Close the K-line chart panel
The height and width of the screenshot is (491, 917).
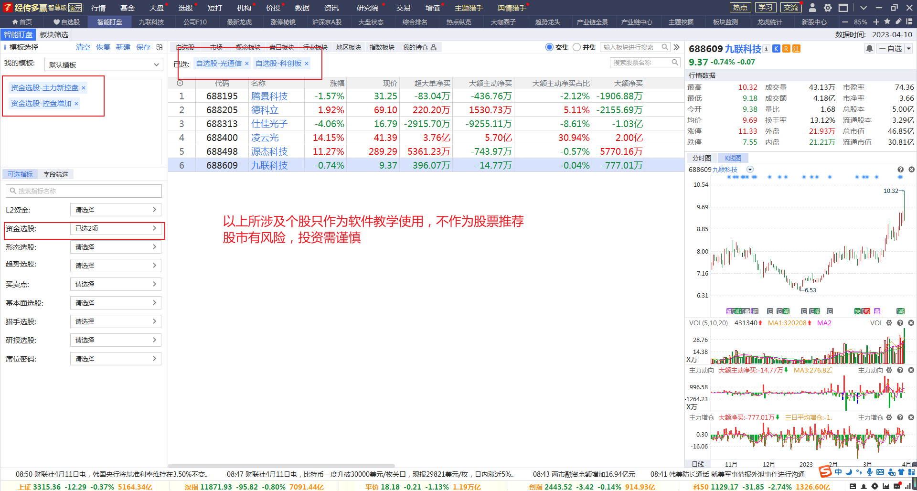click(x=911, y=170)
